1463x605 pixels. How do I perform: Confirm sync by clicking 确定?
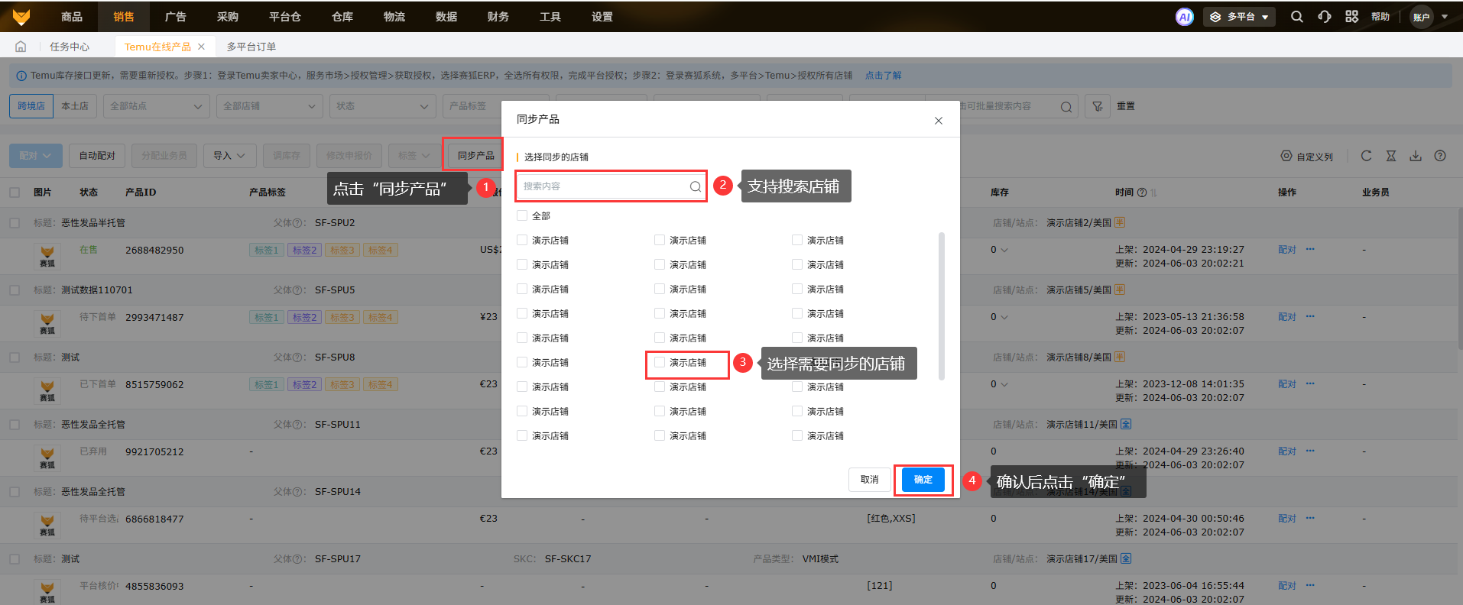pyautogui.click(x=923, y=480)
